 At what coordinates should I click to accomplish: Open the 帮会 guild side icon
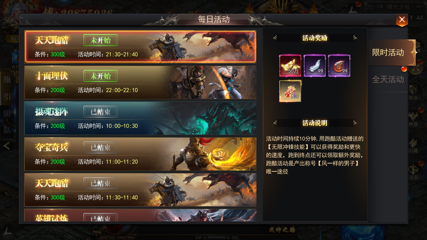coord(413,92)
